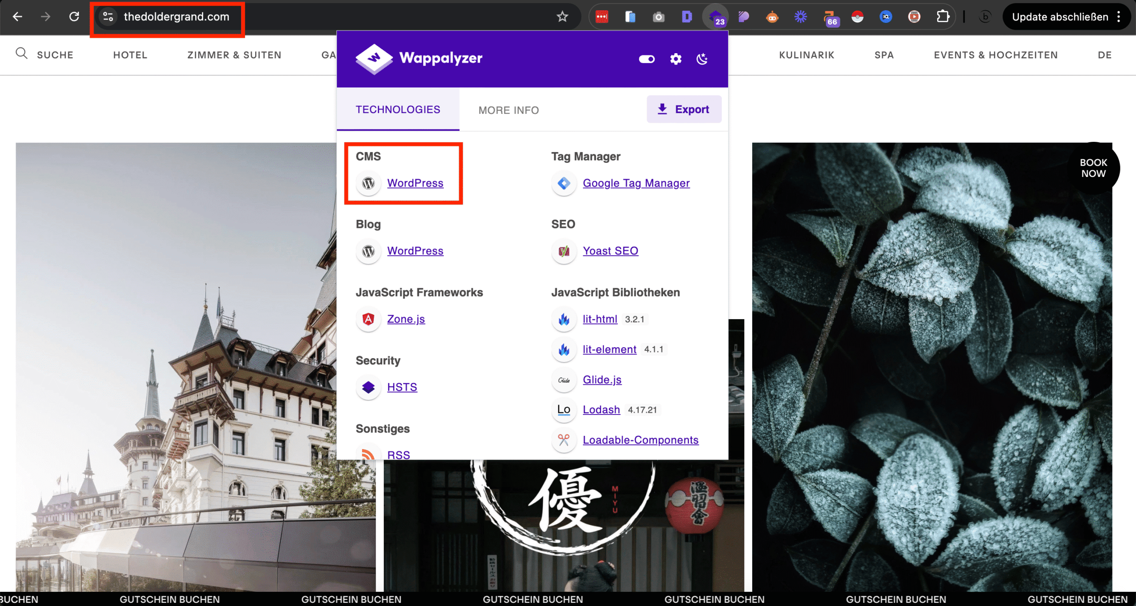This screenshot has height=606, width=1136.
Task: Toggle the Wappalyzer enable switch
Action: [x=647, y=59]
